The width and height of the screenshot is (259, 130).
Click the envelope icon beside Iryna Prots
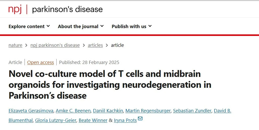click(x=140, y=119)
